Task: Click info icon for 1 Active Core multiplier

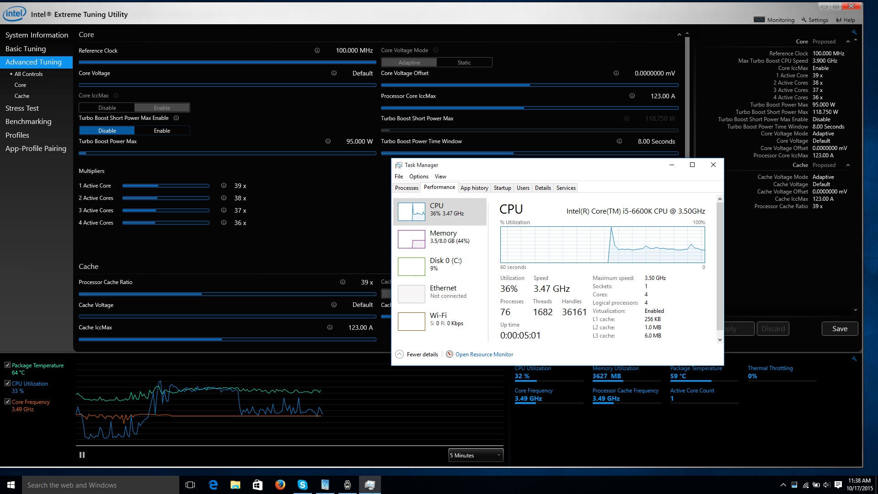Action: (x=224, y=186)
